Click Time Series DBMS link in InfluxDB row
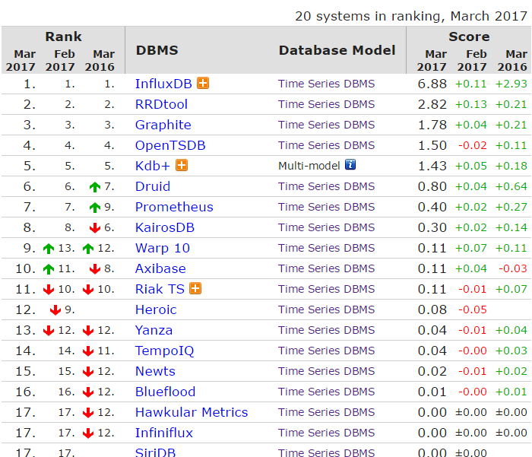The image size is (532, 457). point(326,84)
